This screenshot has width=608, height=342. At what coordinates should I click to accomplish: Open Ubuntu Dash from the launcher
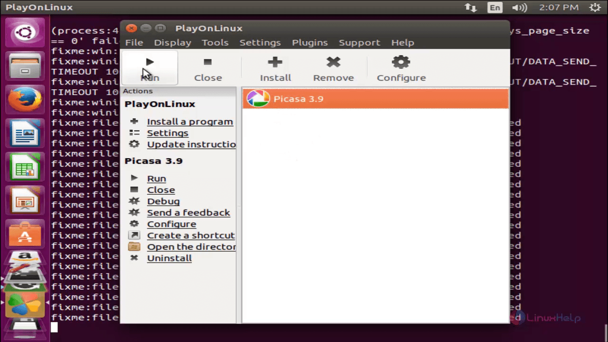pos(25,33)
